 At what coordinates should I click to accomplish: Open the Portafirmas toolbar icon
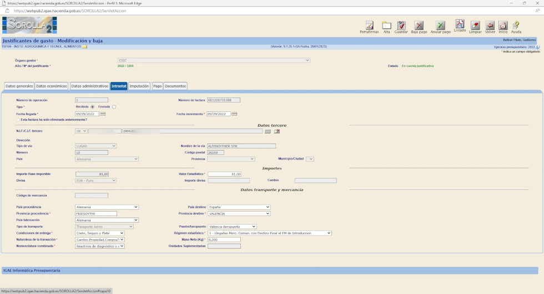pyautogui.click(x=369, y=25)
